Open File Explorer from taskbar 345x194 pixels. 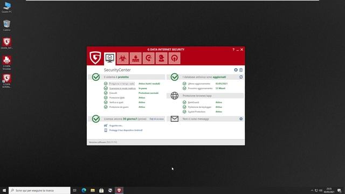(x=93, y=190)
